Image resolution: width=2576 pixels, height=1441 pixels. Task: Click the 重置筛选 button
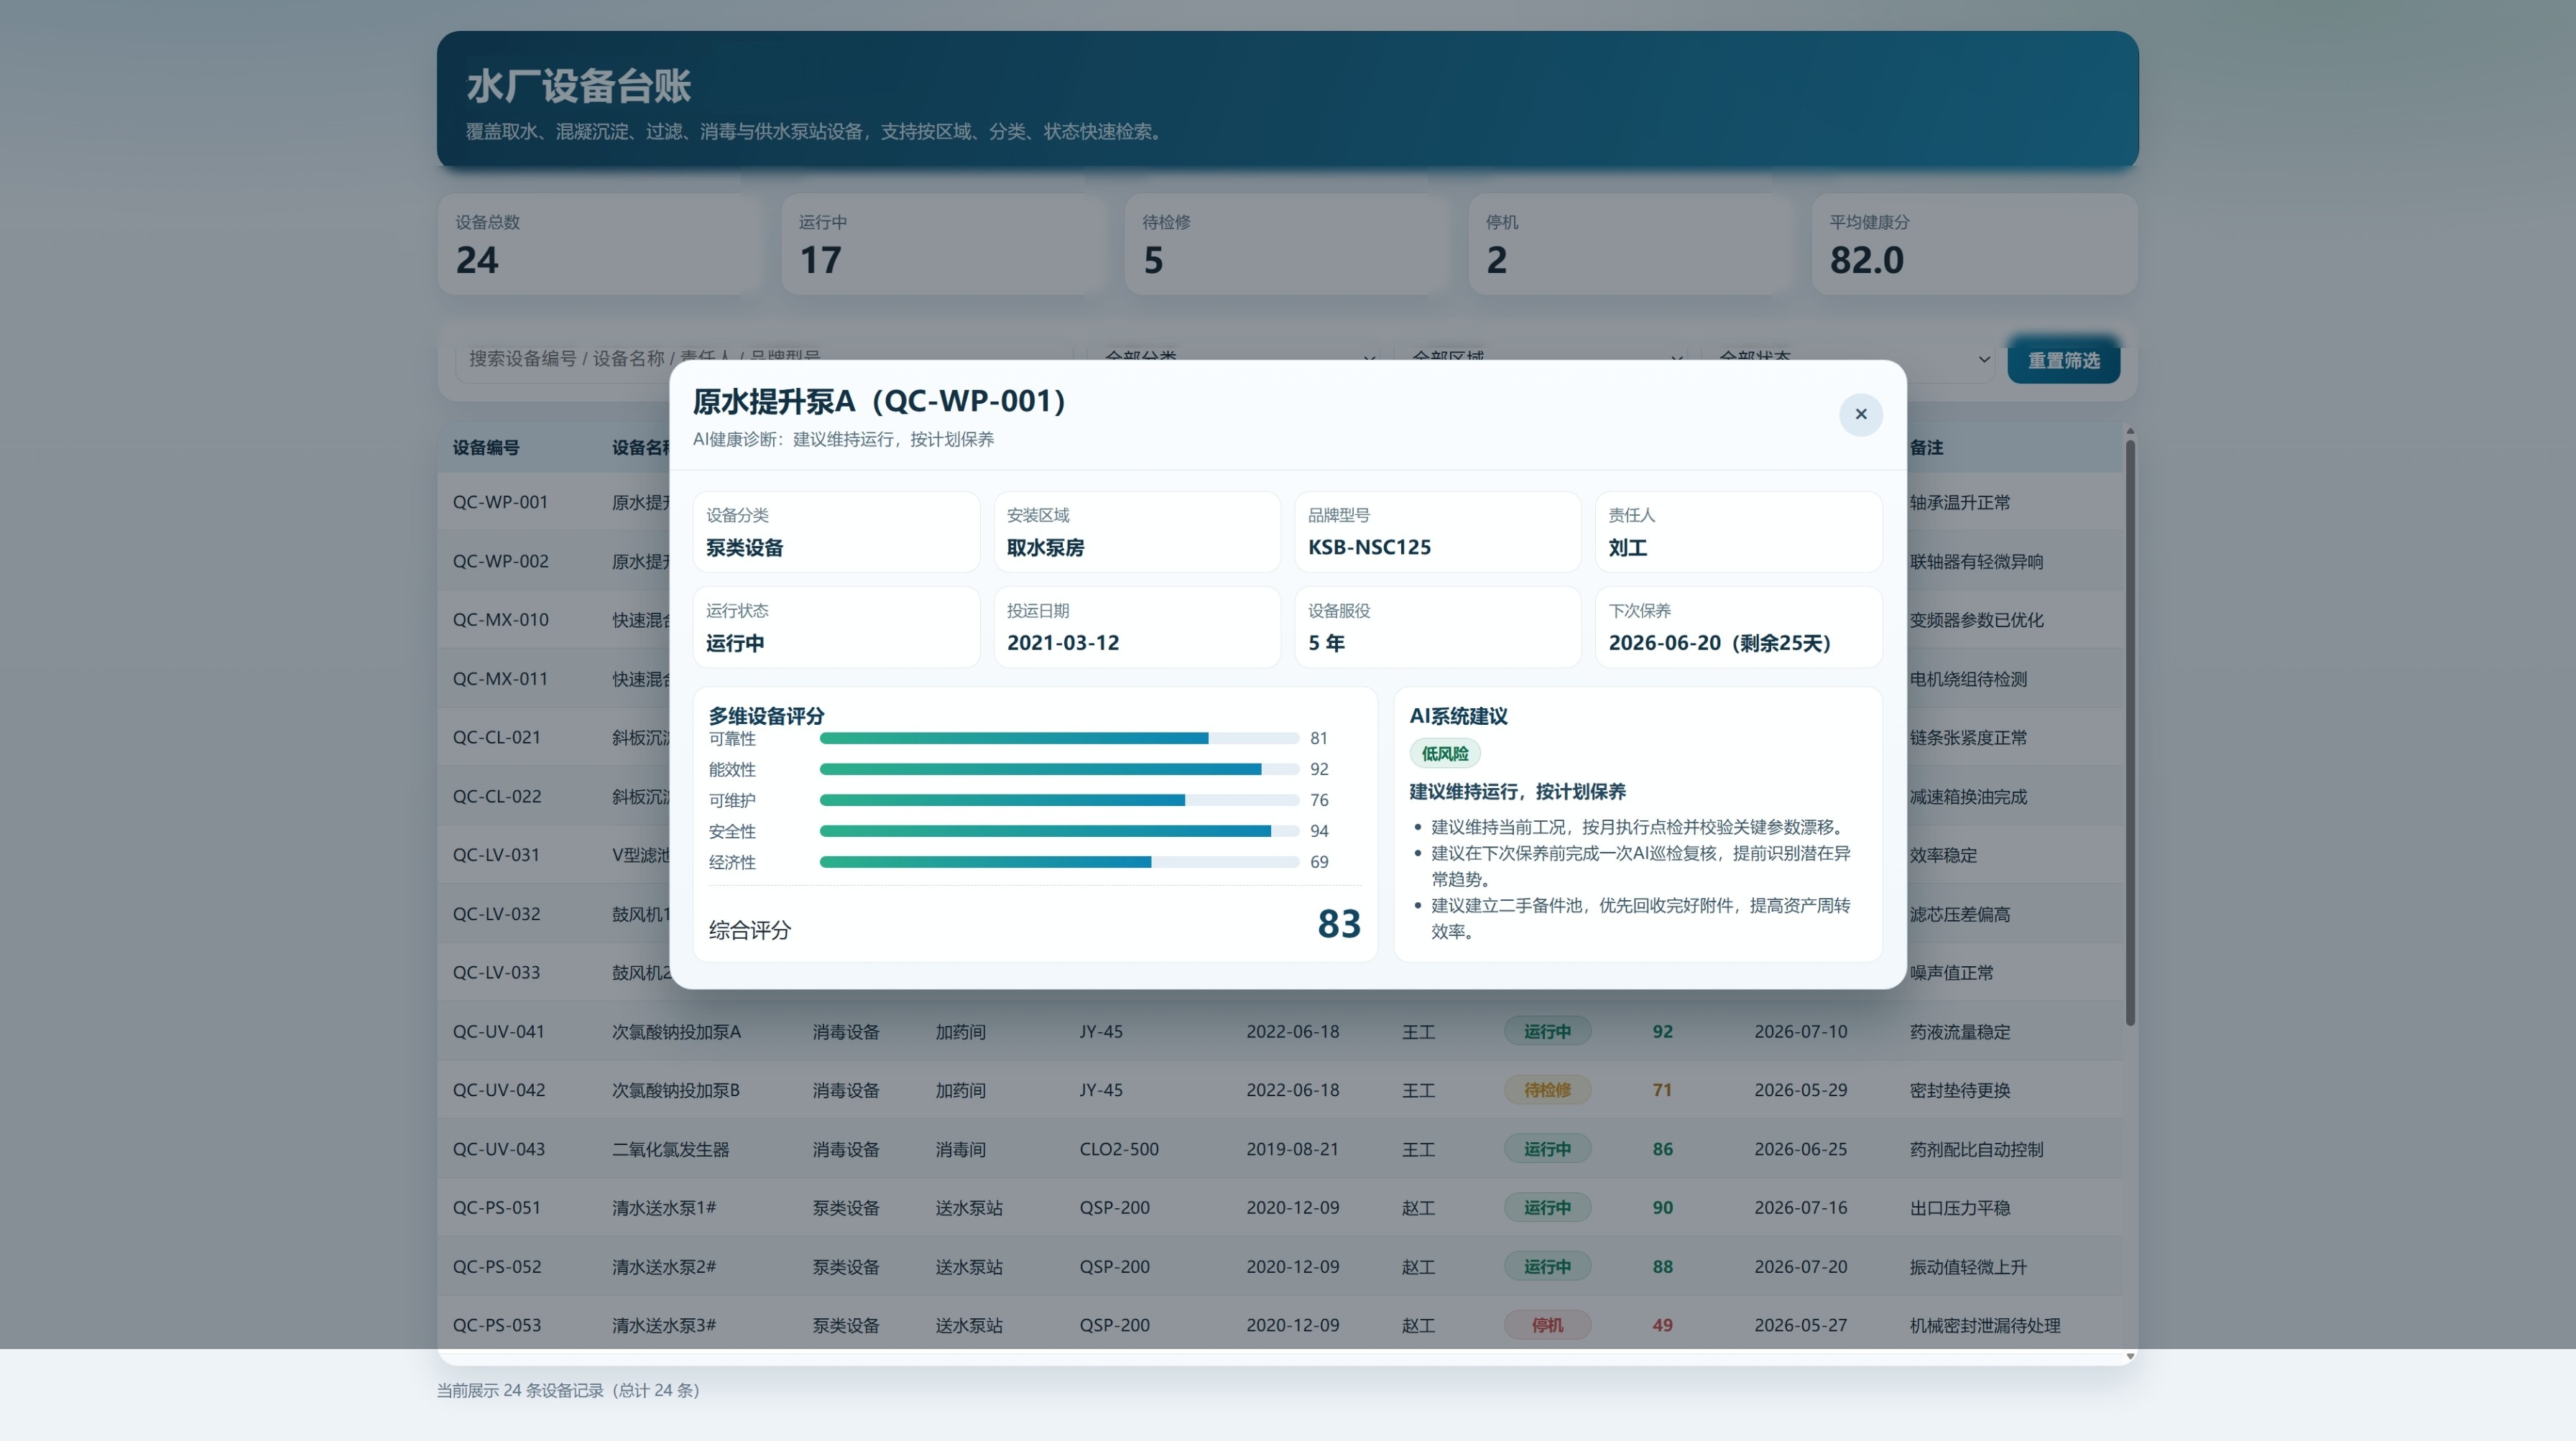pos(2063,361)
